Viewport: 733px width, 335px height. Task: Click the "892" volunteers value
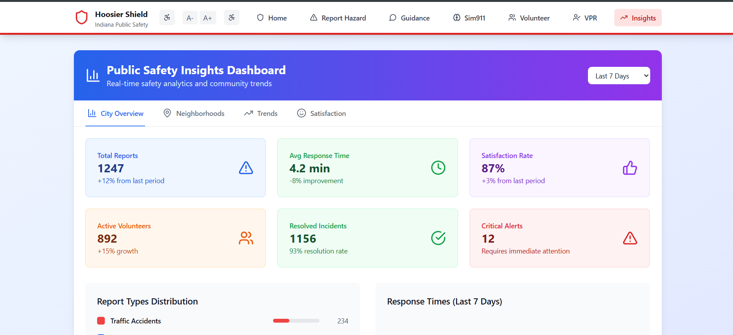pos(107,239)
